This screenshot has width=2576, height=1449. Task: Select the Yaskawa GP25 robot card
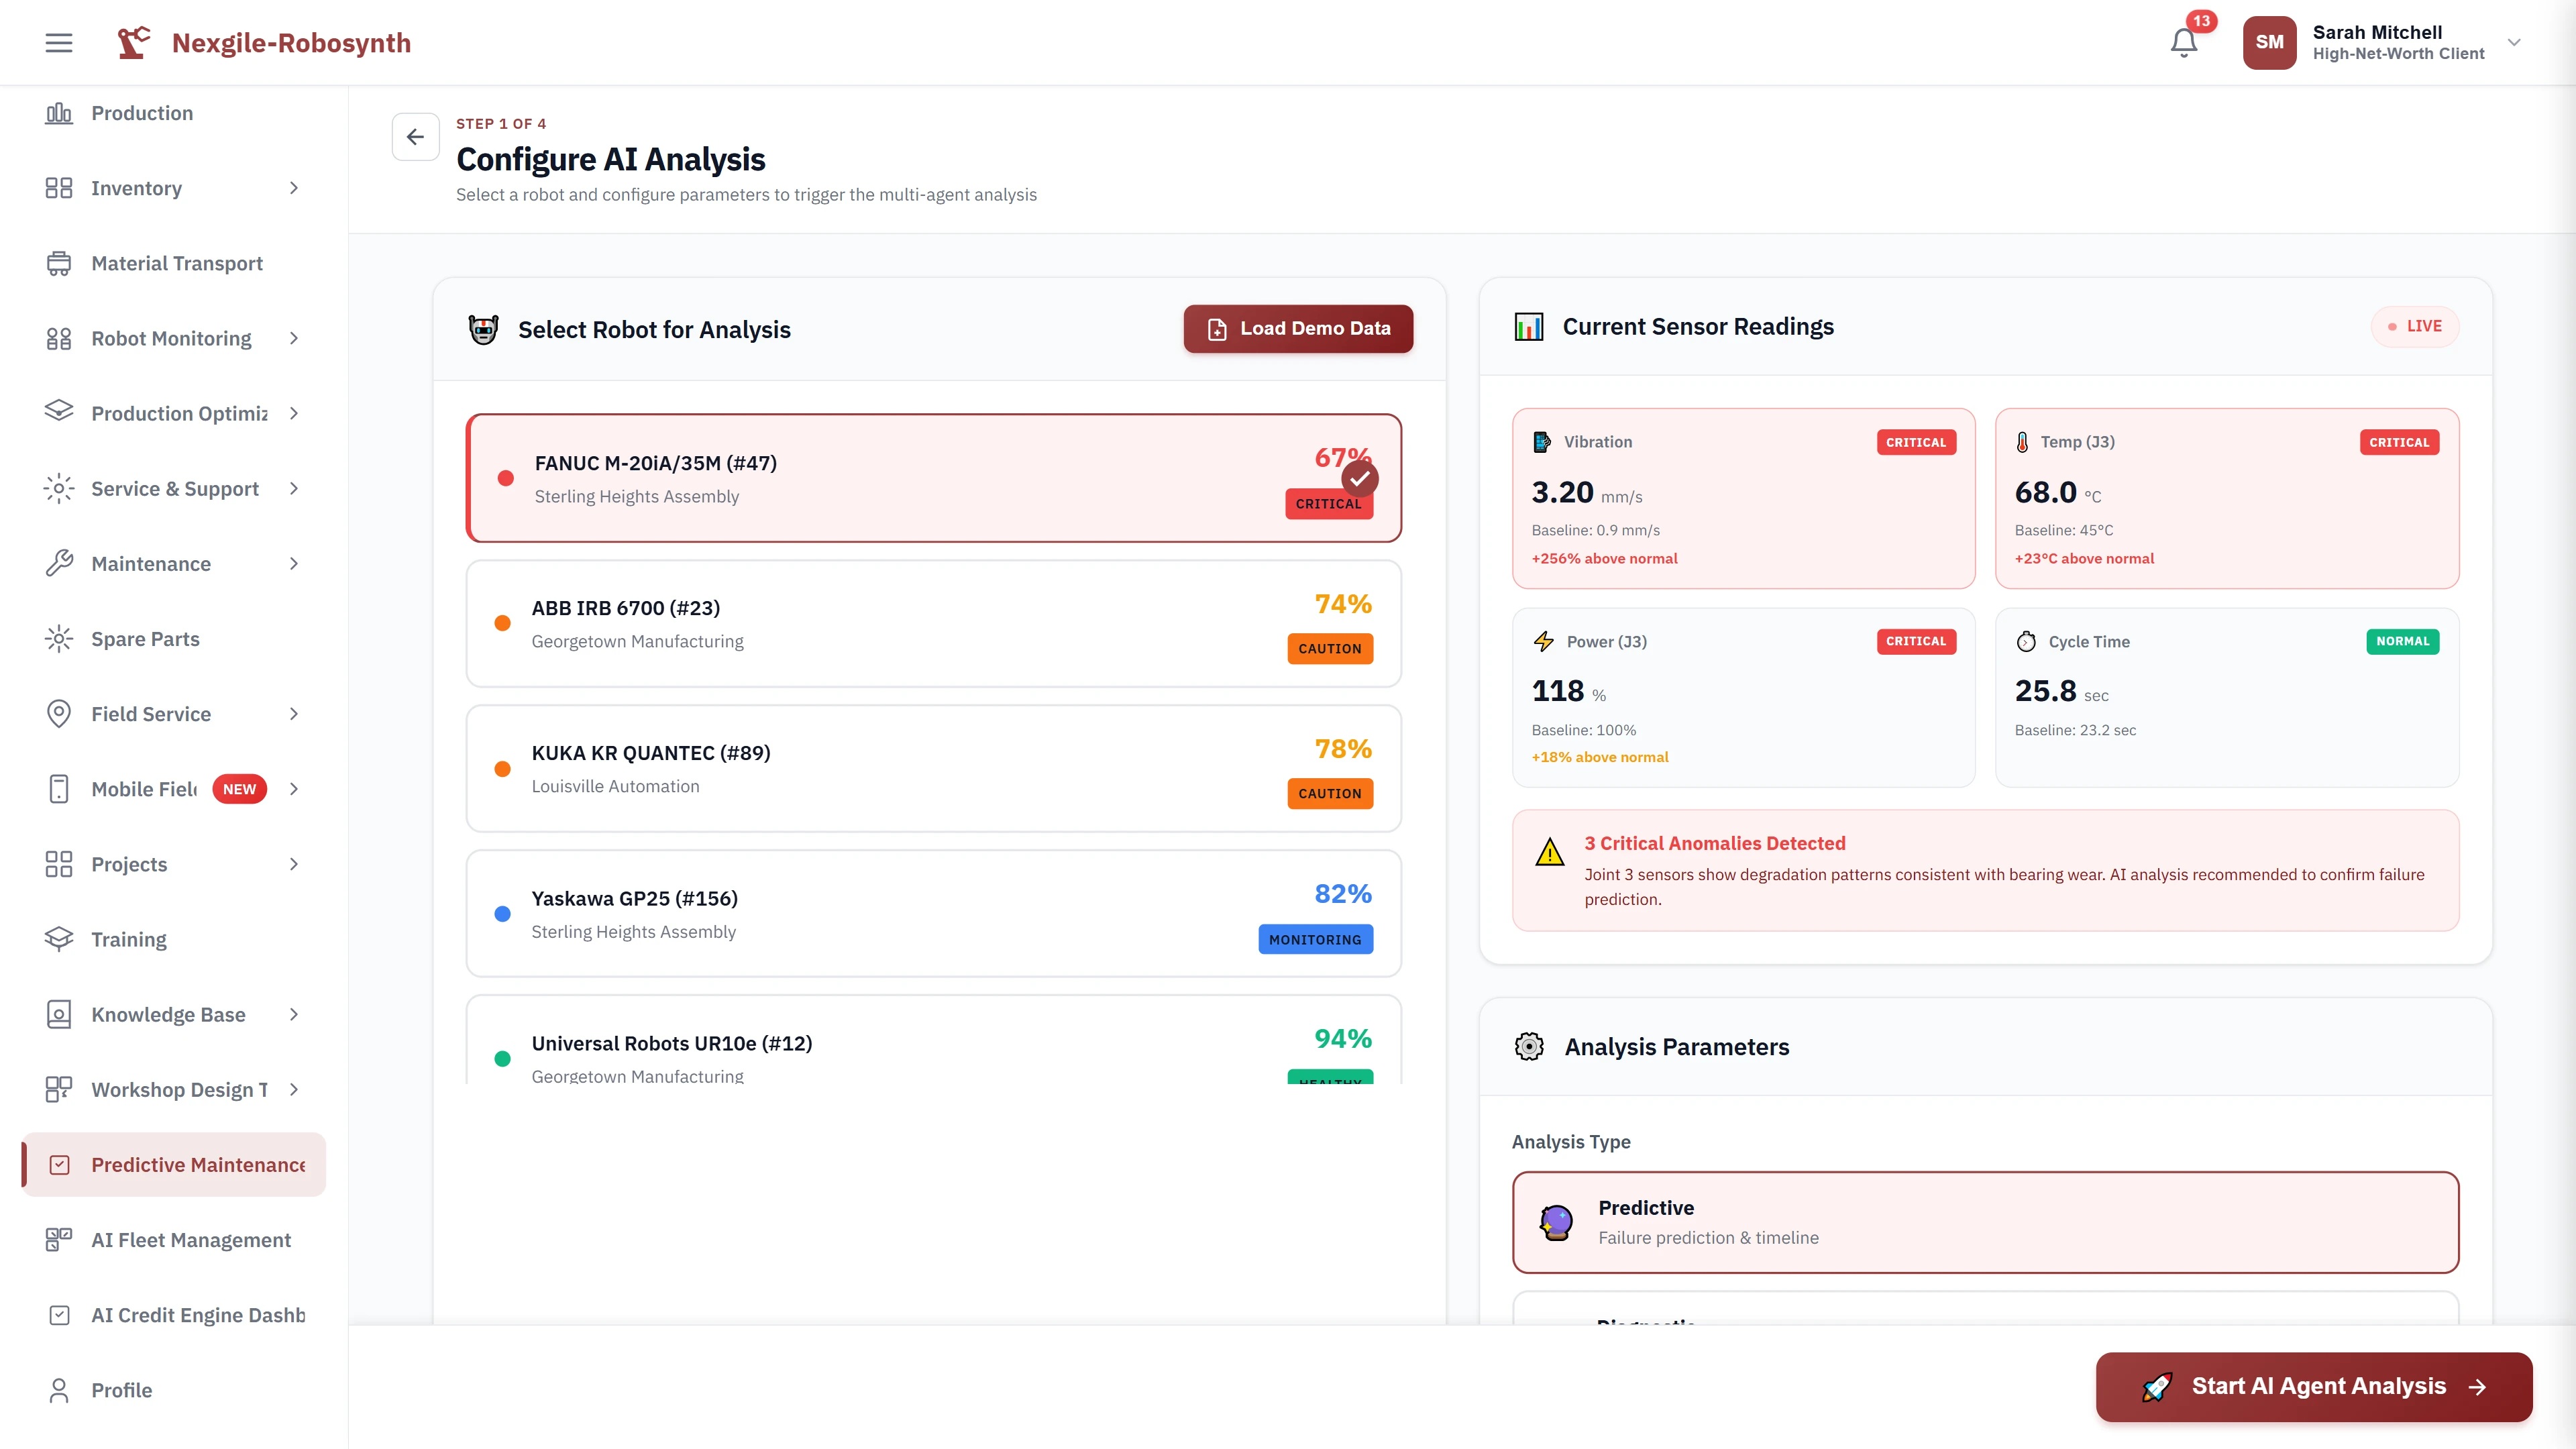click(933, 913)
